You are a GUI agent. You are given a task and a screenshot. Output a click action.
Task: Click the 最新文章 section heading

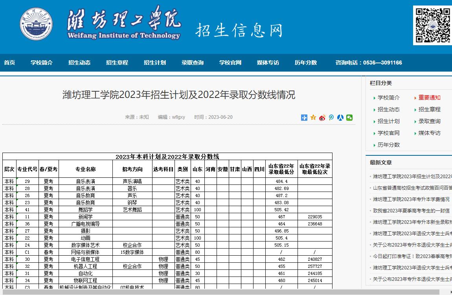point(381,162)
